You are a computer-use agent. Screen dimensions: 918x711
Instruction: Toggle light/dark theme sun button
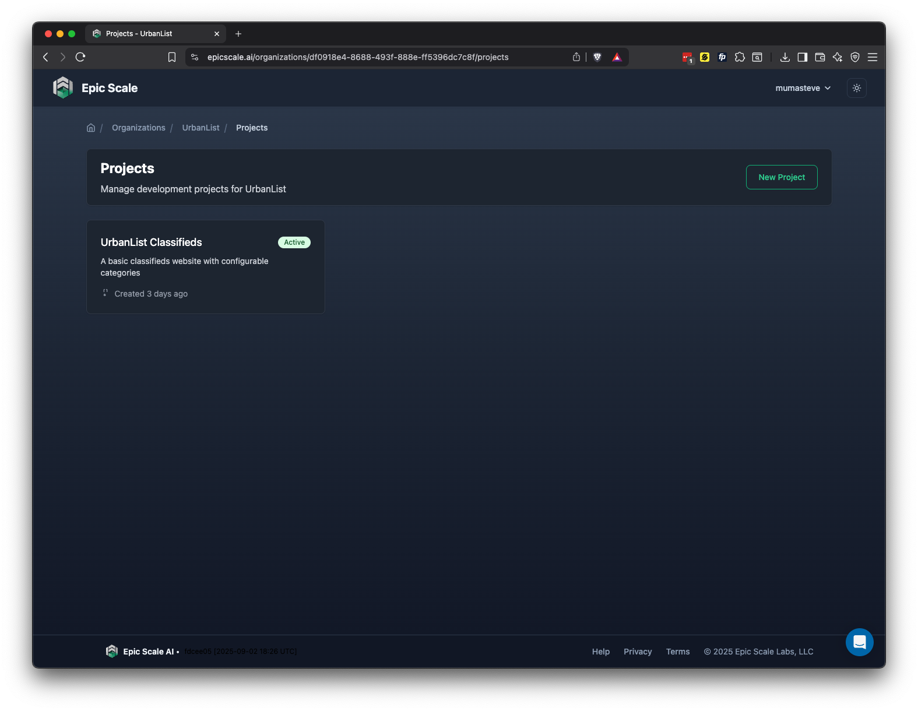[857, 88]
